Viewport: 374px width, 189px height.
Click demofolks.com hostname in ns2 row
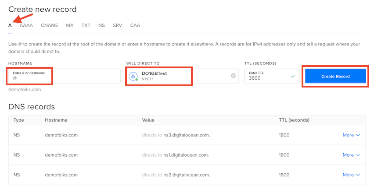61,175
